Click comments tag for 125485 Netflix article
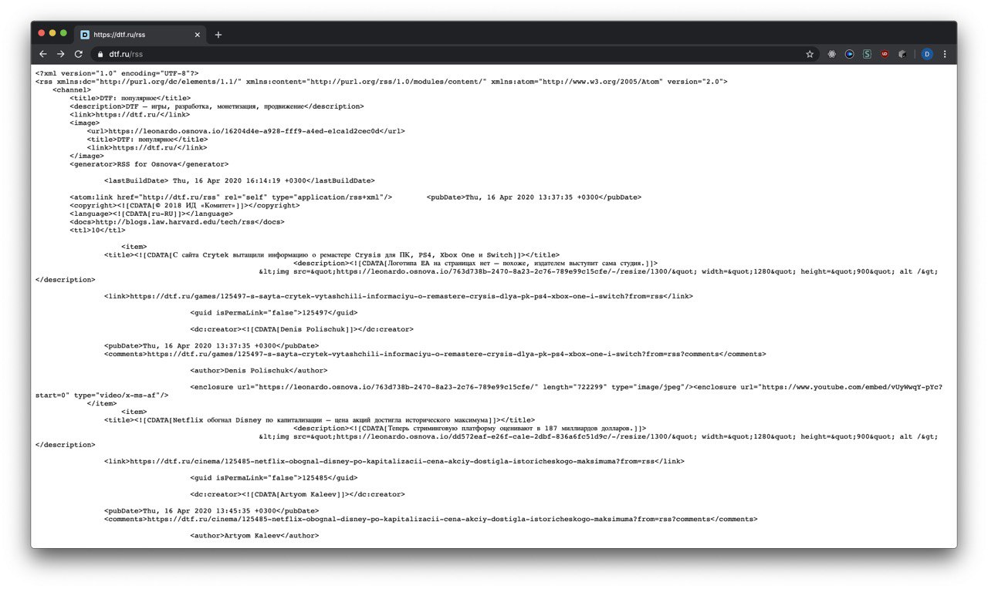This screenshot has width=988, height=589. click(x=431, y=519)
